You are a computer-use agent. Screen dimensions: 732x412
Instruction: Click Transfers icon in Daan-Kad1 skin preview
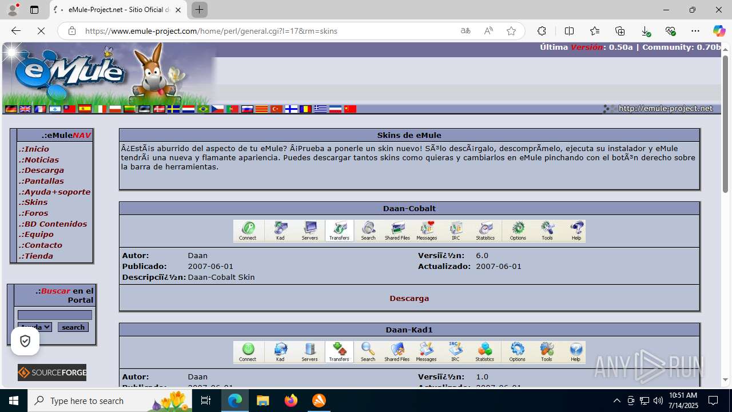[x=339, y=352]
